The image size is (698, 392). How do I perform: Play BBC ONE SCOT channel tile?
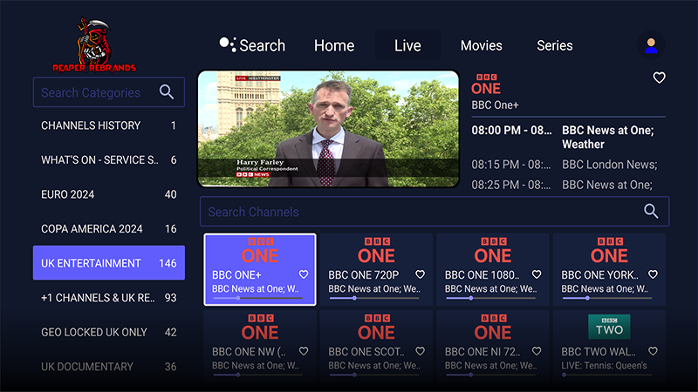(376, 346)
